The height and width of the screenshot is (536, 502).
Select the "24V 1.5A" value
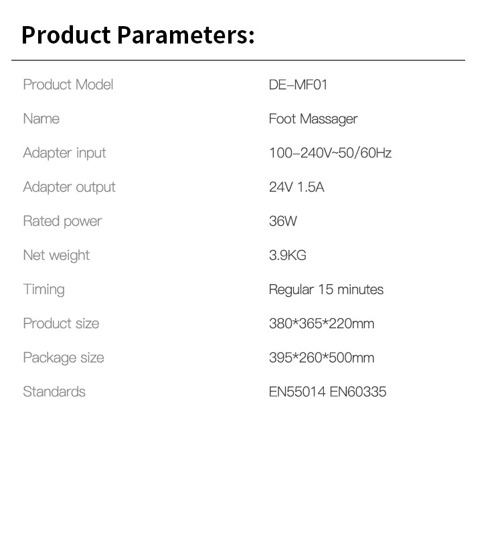tap(297, 187)
